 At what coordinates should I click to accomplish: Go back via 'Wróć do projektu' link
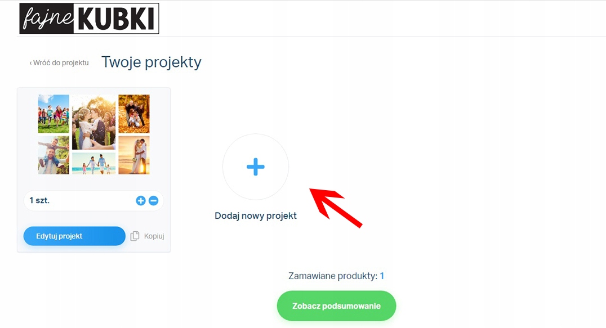[x=59, y=63]
